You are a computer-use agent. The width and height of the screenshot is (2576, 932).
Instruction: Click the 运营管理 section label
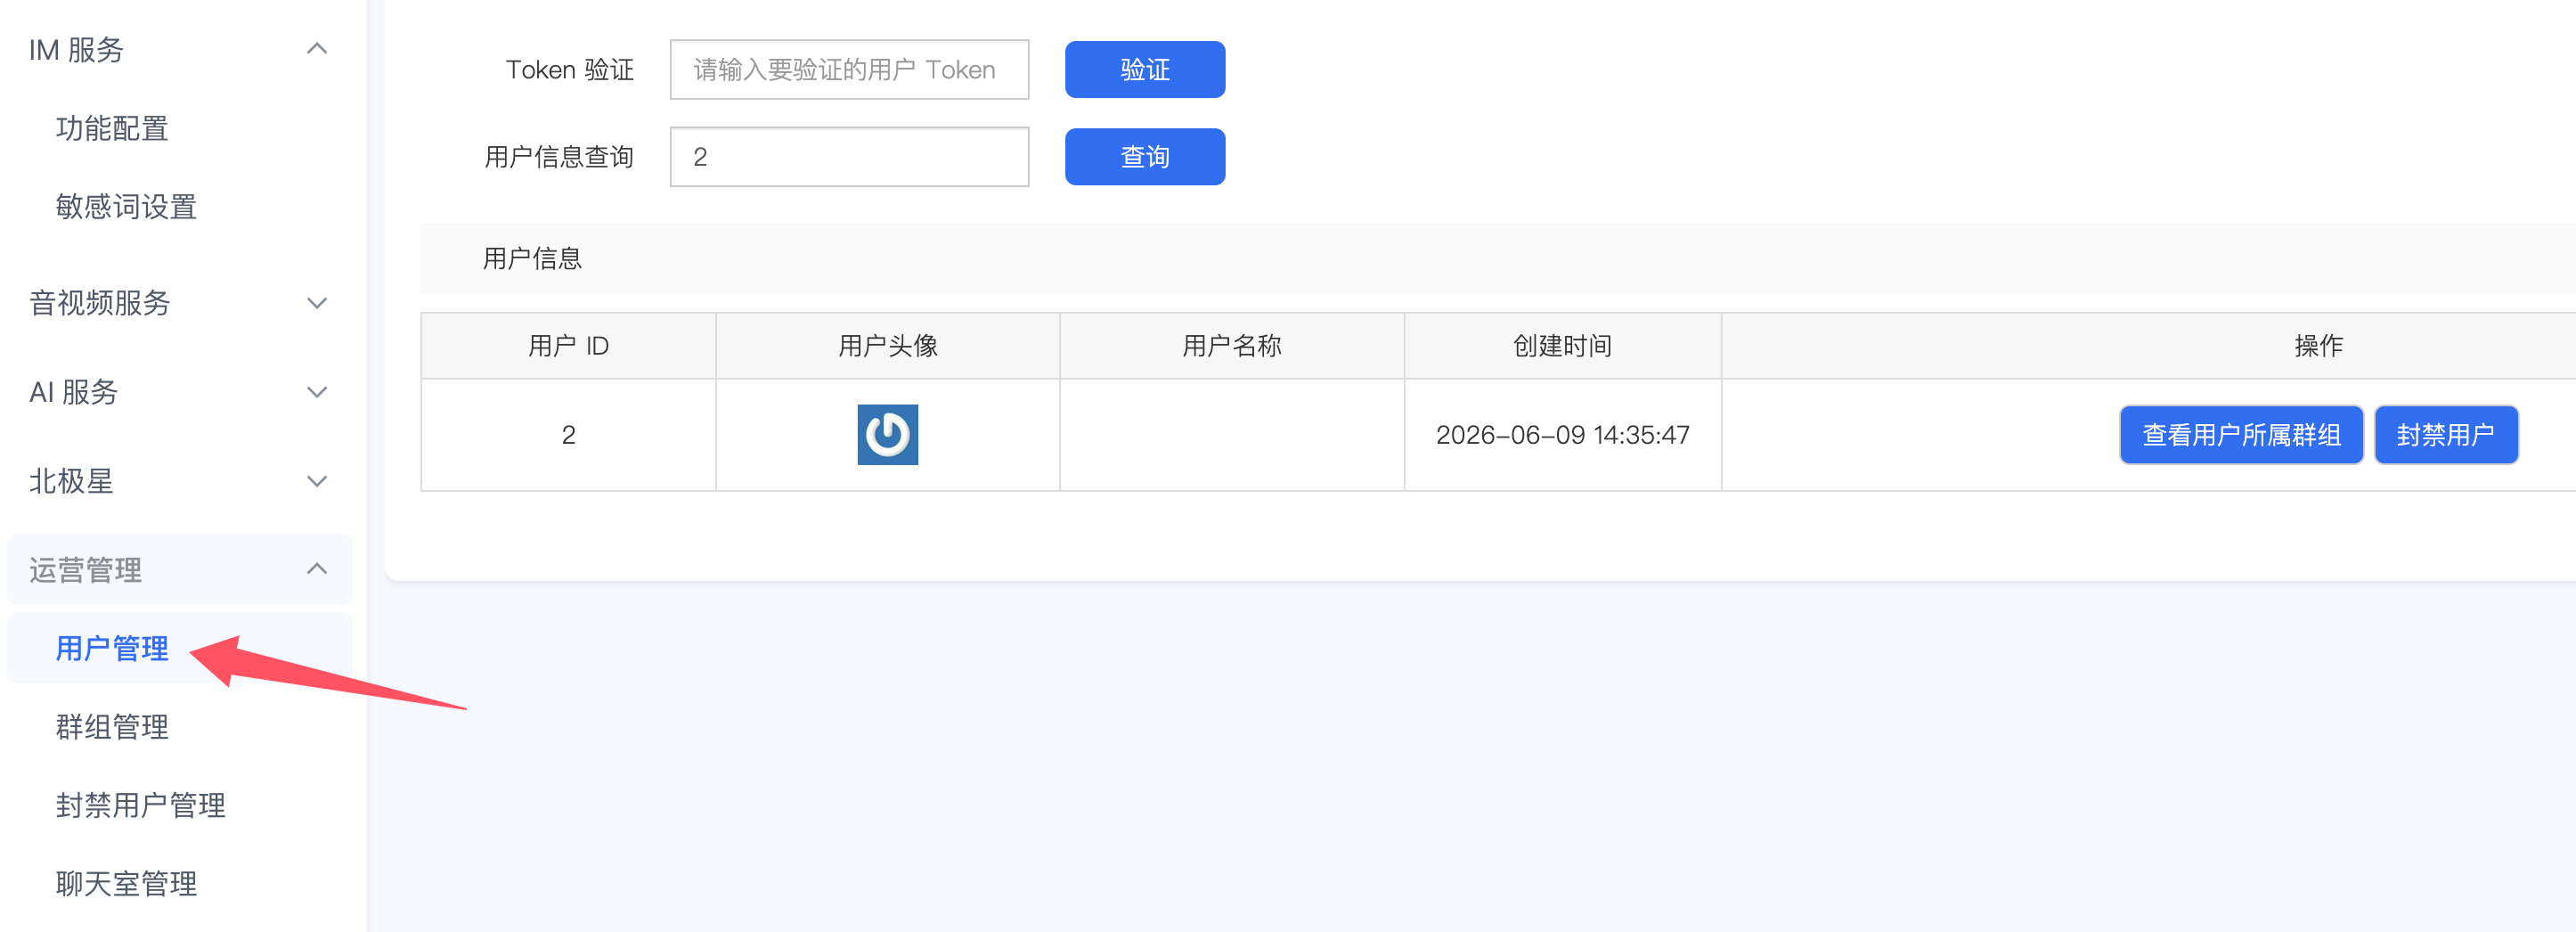pos(85,570)
